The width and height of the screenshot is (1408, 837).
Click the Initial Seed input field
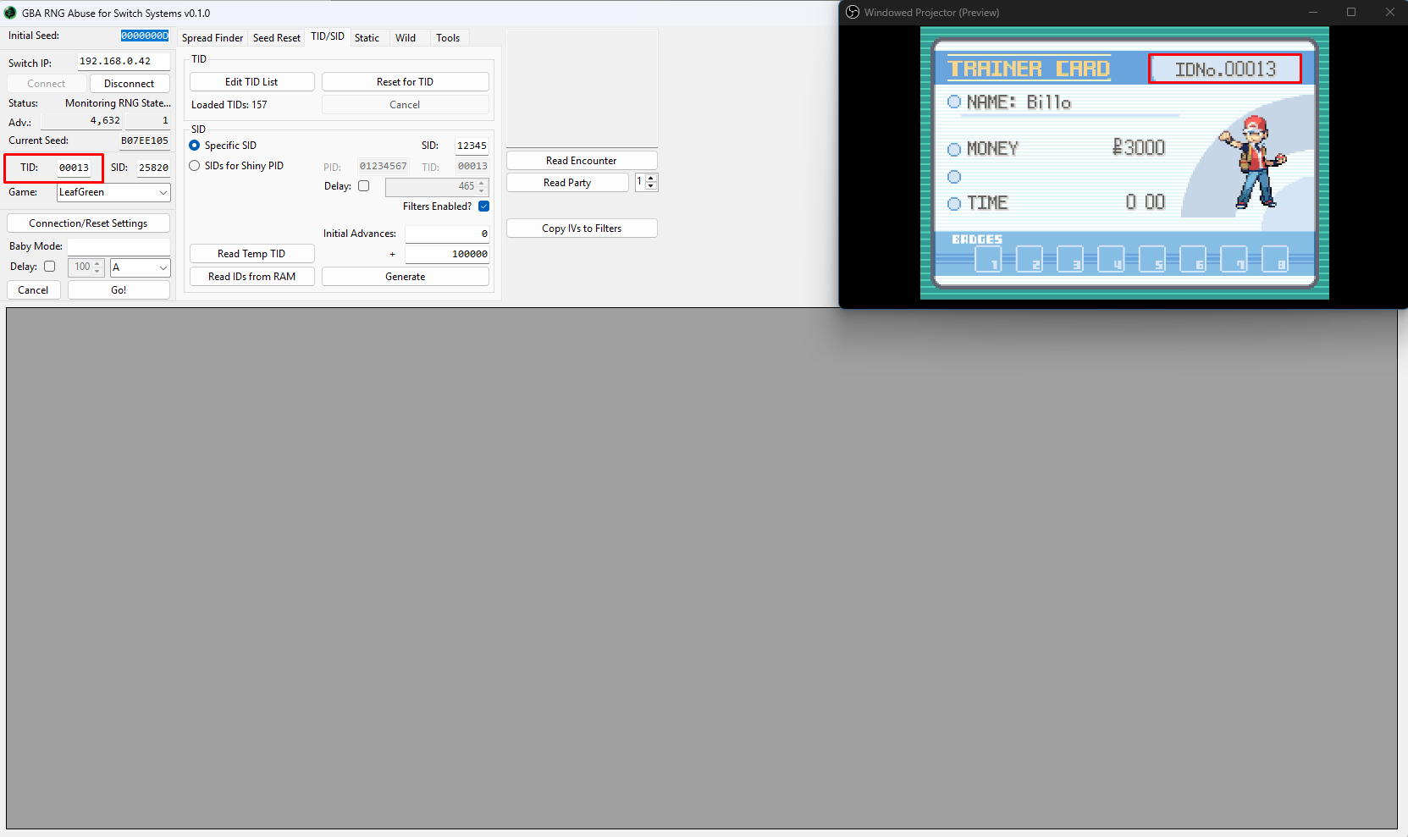[x=145, y=36]
